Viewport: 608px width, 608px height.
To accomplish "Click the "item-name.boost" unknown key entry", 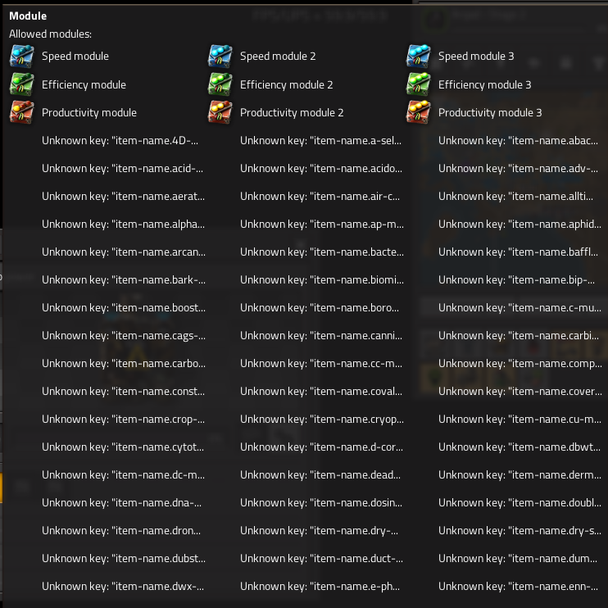I will pos(123,308).
